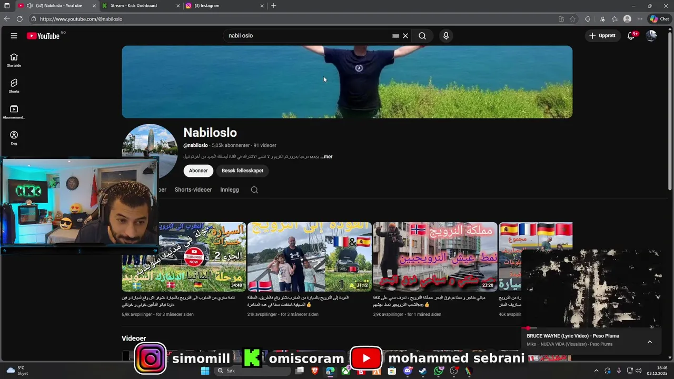674x379 pixels.
Task: Click the Besøk fellesskapet button
Action: pyautogui.click(x=242, y=171)
